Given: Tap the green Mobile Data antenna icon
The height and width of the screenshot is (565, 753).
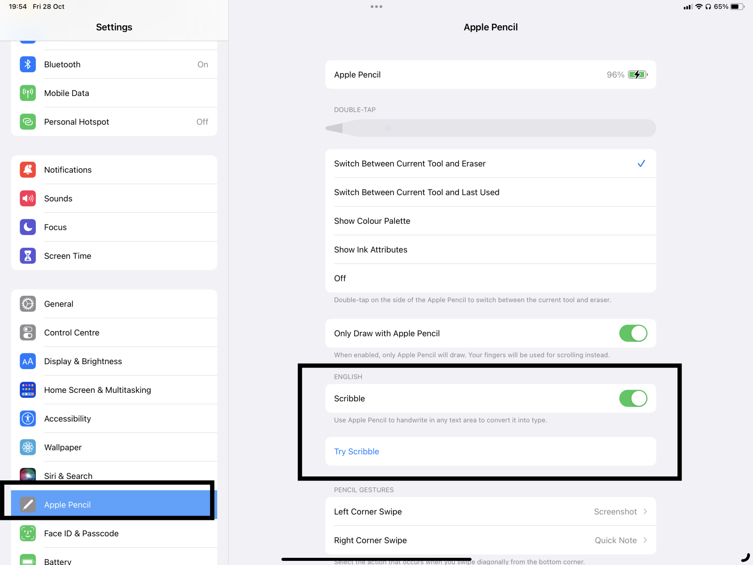Looking at the screenshot, I should [x=27, y=93].
